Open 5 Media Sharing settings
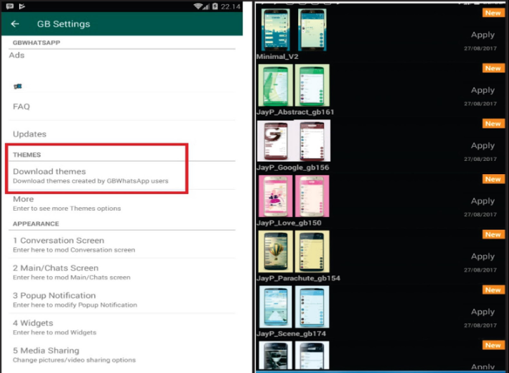Screen dimensions: 509x373 pyautogui.click(x=122, y=355)
